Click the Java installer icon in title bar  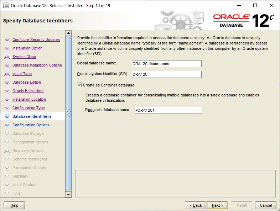click(6, 6)
